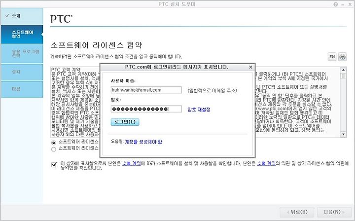Viewport: 355px width, 221px height.
Task: Click the PTC logo
Action: click(61, 19)
